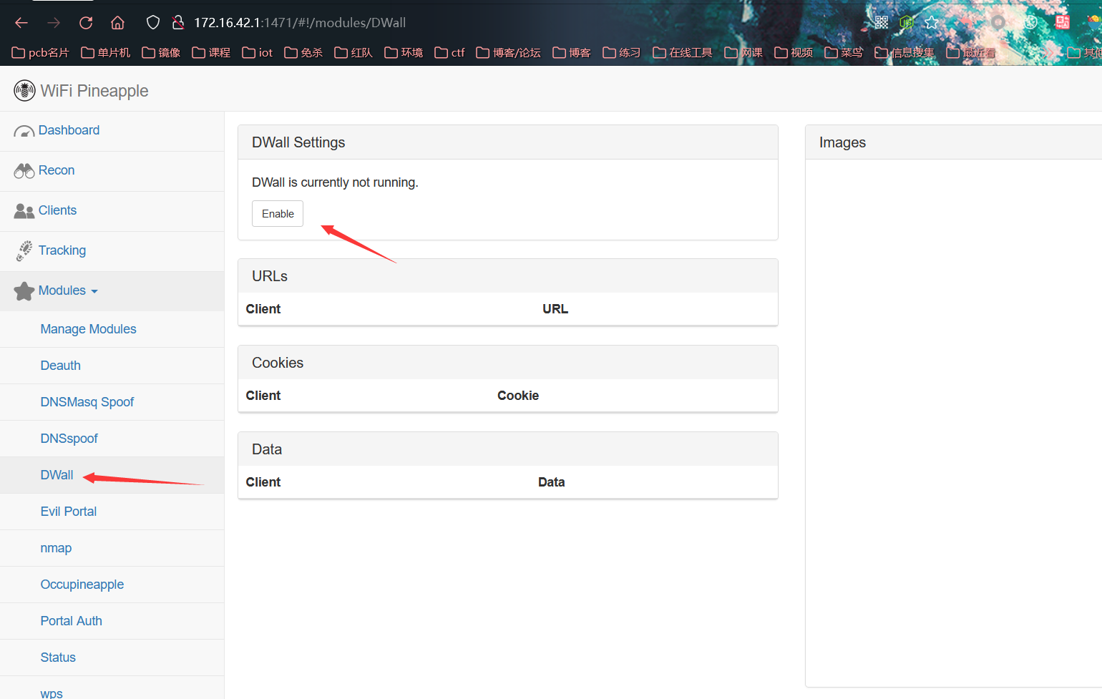Collapse the Modules dropdown caret
Screen dimensions: 1102x699
click(x=94, y=292)
